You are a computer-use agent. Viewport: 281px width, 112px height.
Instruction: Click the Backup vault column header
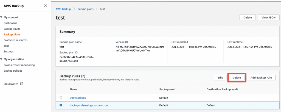click(x=168, y=89)
